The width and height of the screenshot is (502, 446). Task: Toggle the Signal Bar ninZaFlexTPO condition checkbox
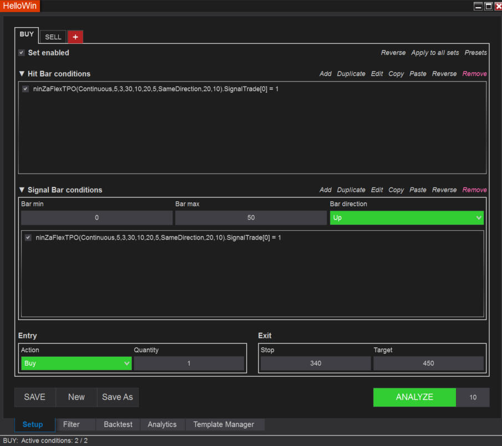[28, 237]
